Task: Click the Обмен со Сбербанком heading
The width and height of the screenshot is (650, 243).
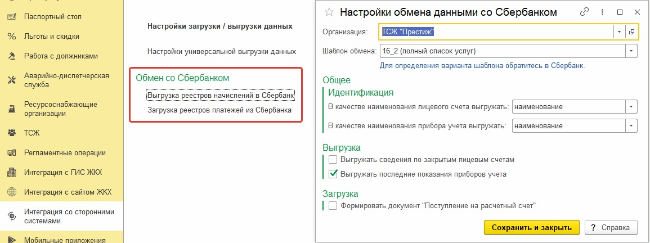Action: pyautogui.click(x=182, y=78)
